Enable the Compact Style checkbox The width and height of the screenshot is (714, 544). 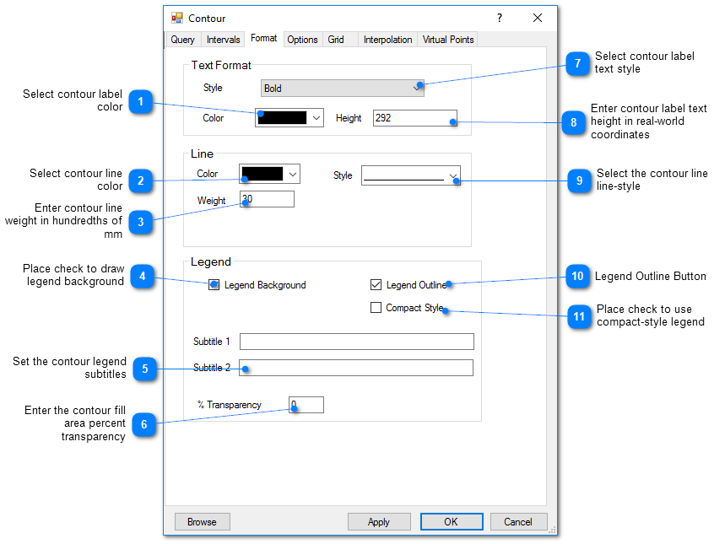[x=376, y=308]
